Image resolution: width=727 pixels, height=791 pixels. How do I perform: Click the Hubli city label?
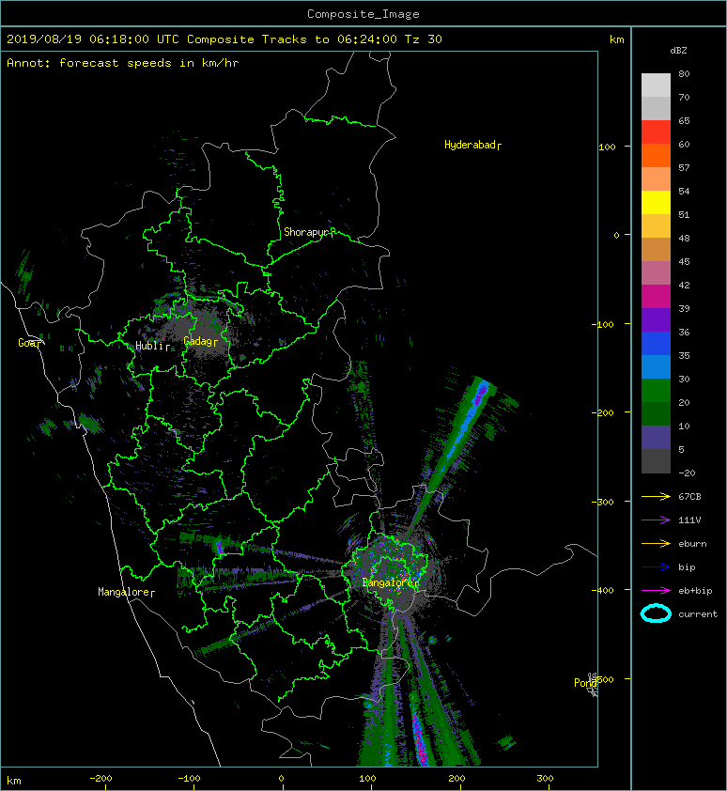tap(152, 346)
